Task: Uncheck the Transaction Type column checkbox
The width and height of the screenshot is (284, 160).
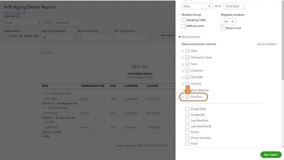Action: click(x=187, y=57)
